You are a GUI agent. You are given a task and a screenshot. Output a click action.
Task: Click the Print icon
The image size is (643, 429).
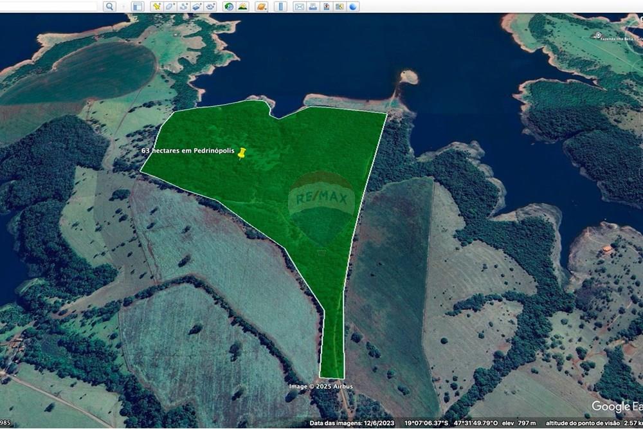coord(312,6)
